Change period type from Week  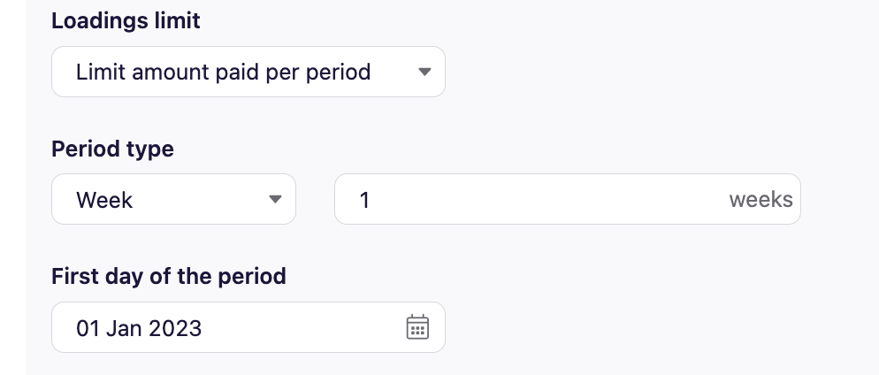coord(173,200)
